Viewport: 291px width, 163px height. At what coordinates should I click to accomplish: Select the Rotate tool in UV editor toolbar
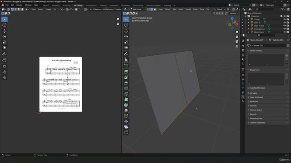coord(4,37)
